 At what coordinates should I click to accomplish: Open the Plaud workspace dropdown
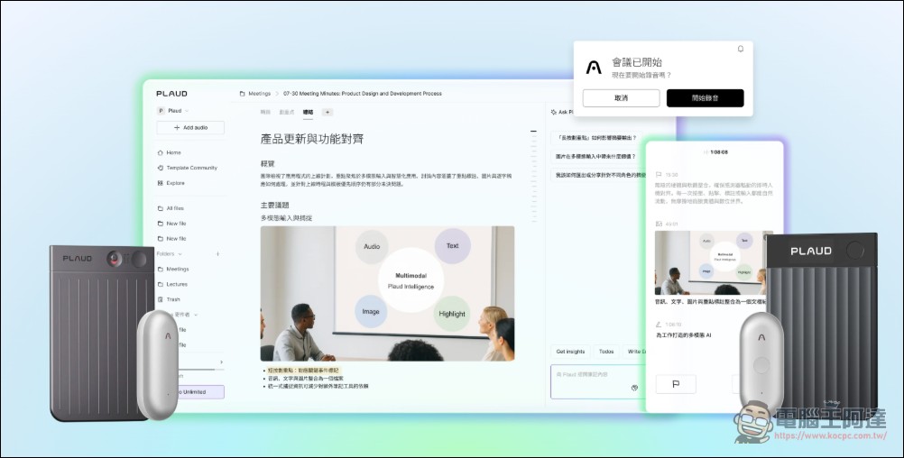point(173,111)
